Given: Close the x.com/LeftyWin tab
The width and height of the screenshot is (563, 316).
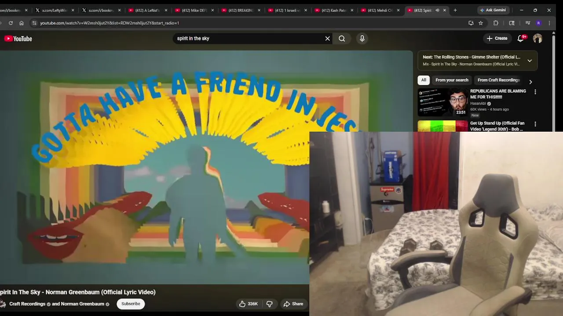Looking at the screenshot, I should pyautogui.click(x=73, y=10).
